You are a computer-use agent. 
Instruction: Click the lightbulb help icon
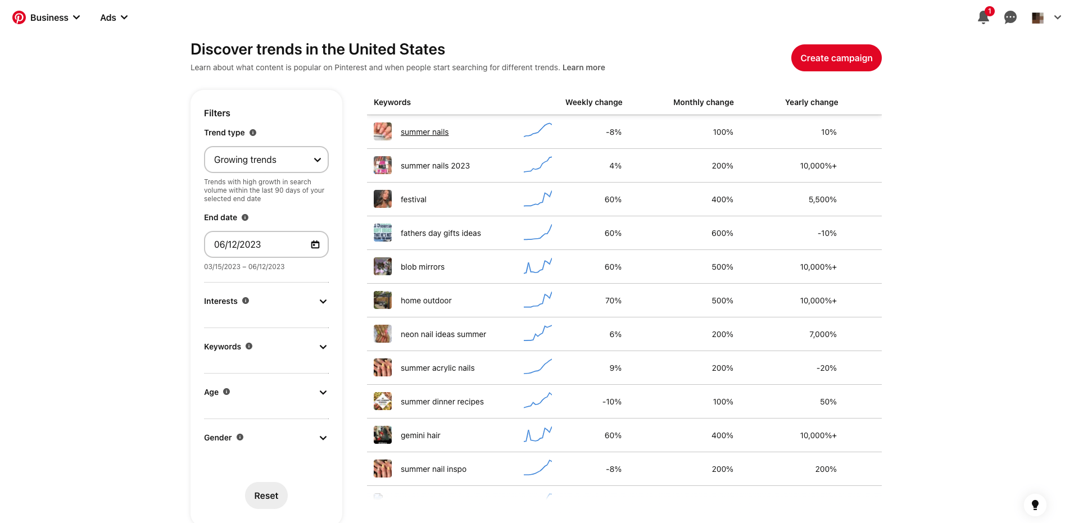[x=1035, y=505]
